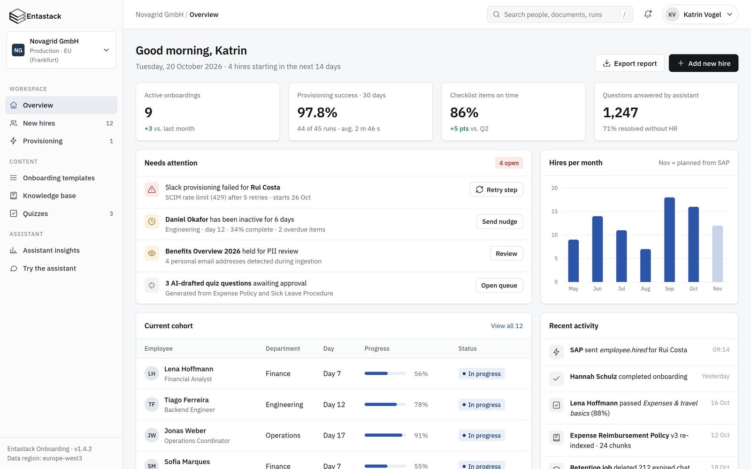Click the search magnifier icon
This screenshot has width=751, height=469.
(x=497, y=15)
